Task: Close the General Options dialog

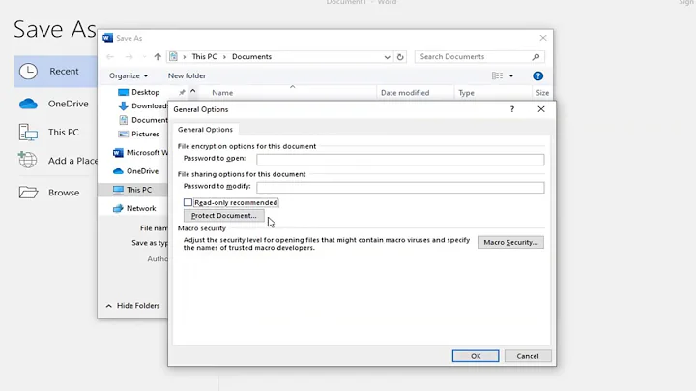Action: [x=541, y=109]
